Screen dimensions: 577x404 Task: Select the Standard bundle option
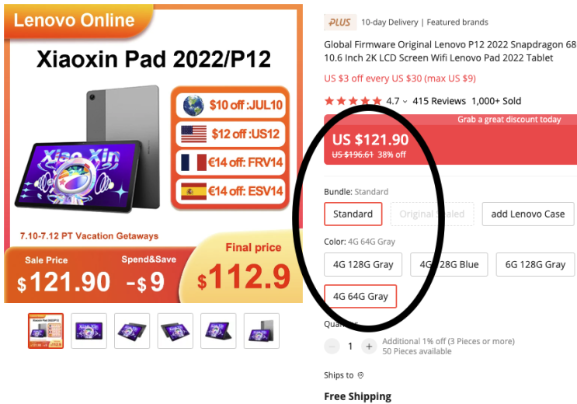353,214
